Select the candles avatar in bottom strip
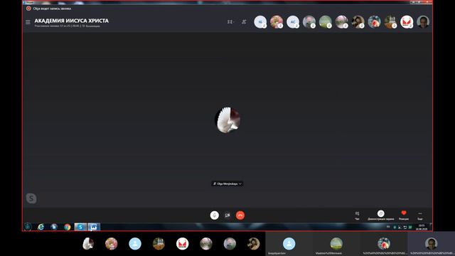This screenshot has width=455, height=256. click(x=159, y=243)
